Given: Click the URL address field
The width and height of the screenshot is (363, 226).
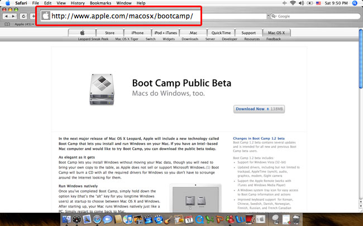Looking at the screenshot, I should [x=154, y=16].
